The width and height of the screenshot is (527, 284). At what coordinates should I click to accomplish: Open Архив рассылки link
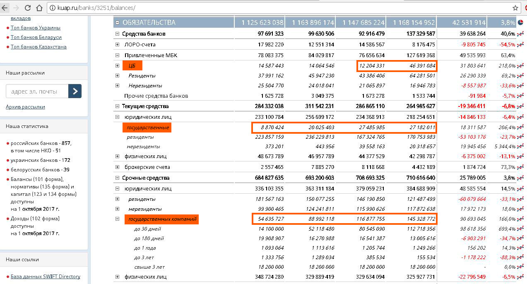25,107
